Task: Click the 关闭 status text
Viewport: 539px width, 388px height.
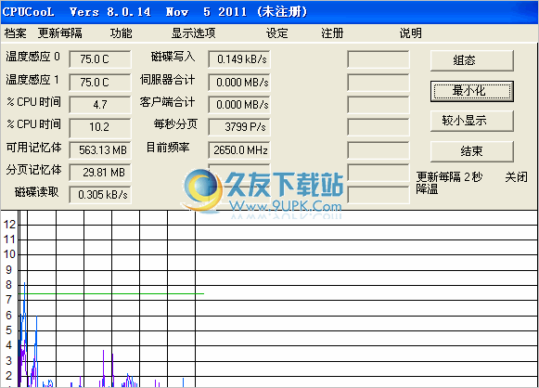Action: tap(516, 177)
